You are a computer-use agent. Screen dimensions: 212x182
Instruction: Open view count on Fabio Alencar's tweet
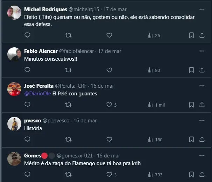coord(154,70)
